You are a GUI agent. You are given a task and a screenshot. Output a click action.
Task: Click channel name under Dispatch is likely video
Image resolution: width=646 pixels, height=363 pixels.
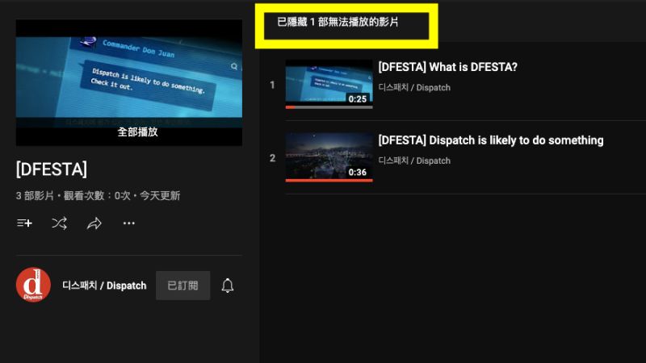click(414, 161)
